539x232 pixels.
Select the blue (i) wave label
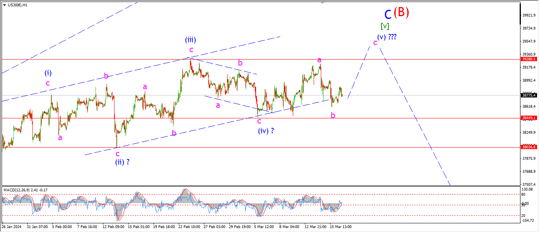[48, 73]
